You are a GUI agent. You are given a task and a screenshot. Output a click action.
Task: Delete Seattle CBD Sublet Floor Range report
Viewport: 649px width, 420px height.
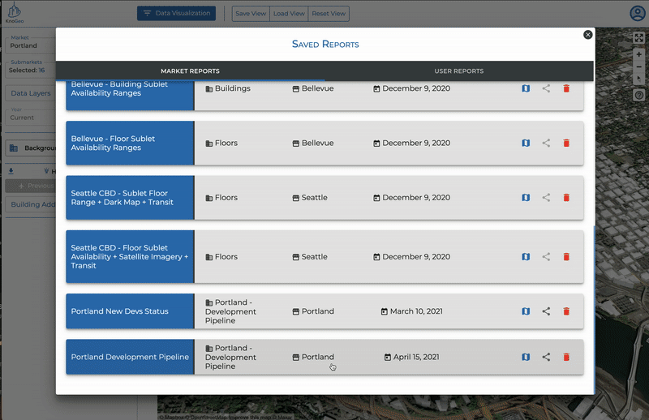coord(566,197)
